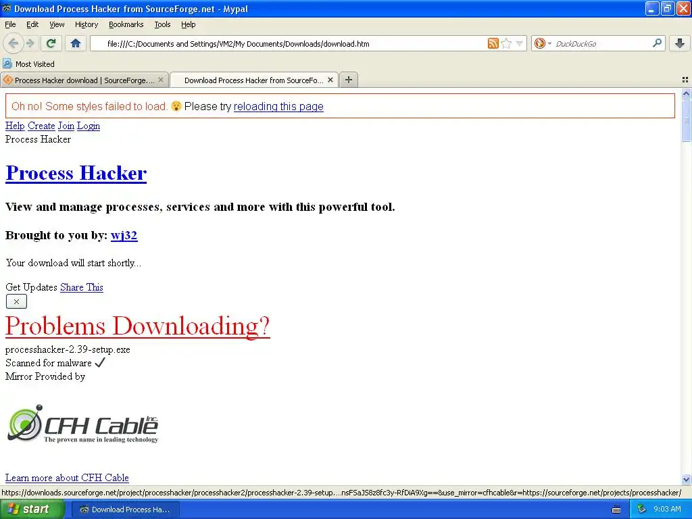The width and height of the screenshot is (692, 519).
Task: Open the Problems Downloading? link
Action: click(x=137, y=326)
